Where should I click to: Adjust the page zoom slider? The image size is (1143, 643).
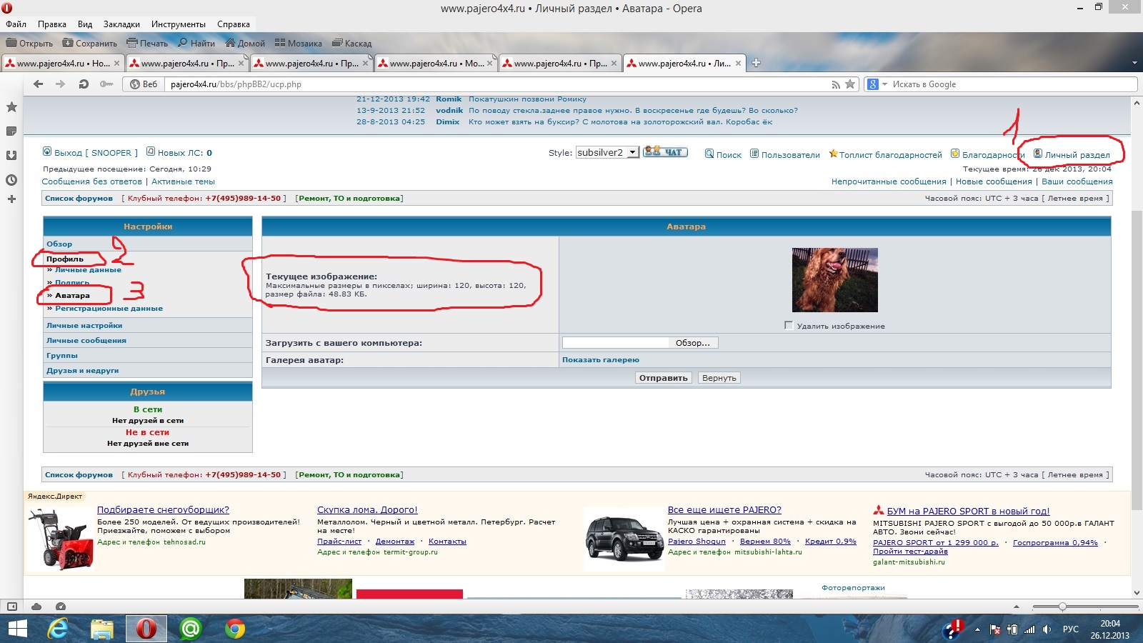(1062, 607)
